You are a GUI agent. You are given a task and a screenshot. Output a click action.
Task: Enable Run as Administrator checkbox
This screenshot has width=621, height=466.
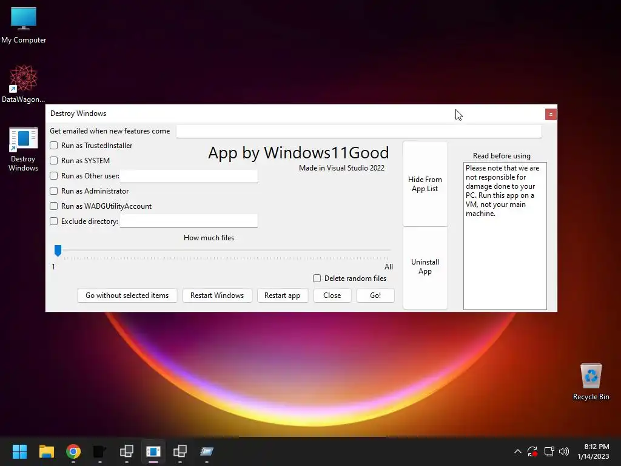pos(54,191)
